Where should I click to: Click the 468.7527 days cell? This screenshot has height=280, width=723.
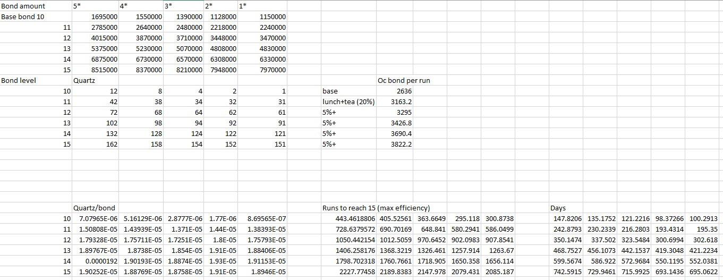point(566,250)
